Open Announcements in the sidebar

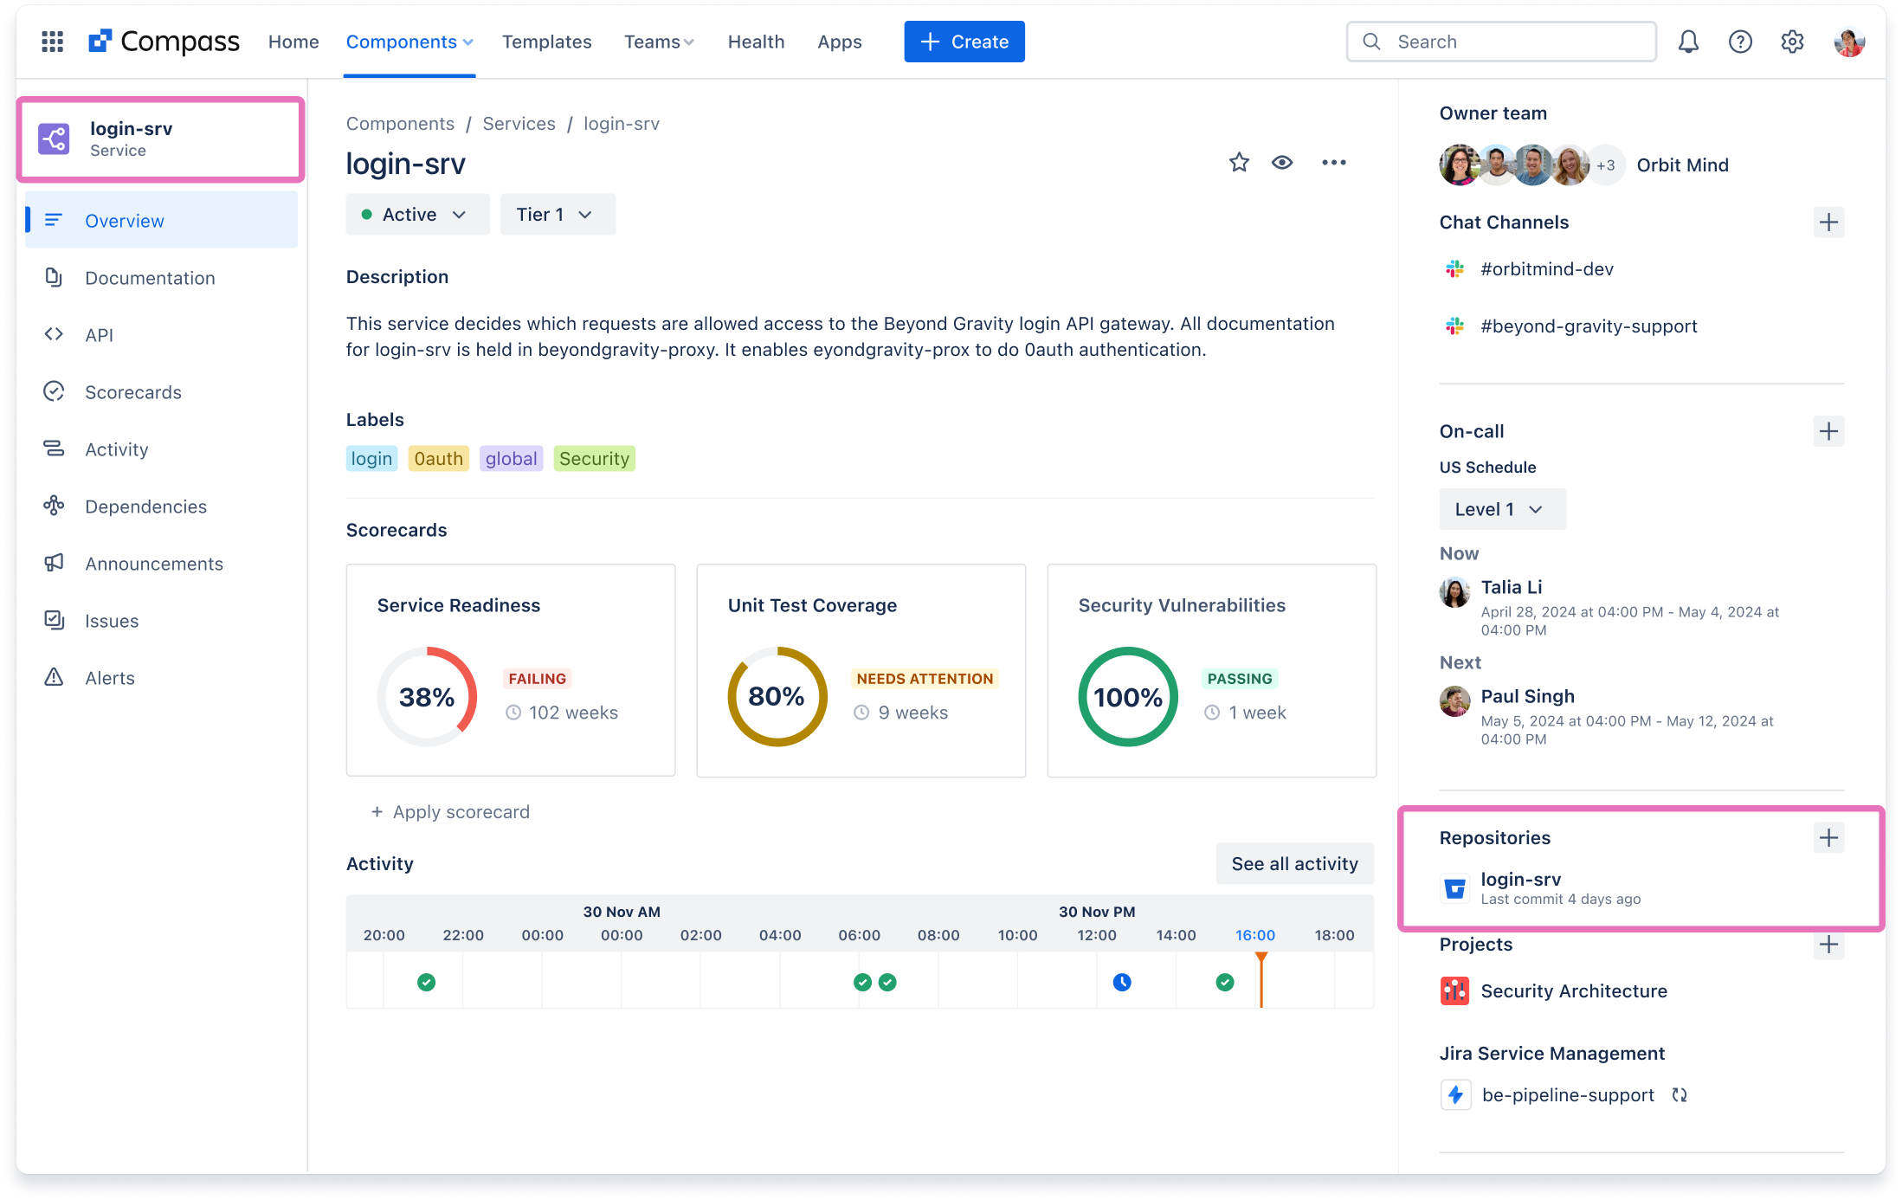161,564
